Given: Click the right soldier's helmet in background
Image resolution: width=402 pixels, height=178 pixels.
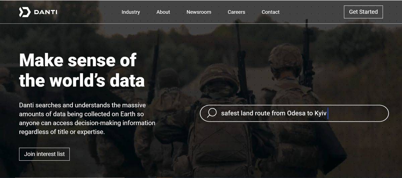Looking at the screenshot, I should tap(285, 57).
